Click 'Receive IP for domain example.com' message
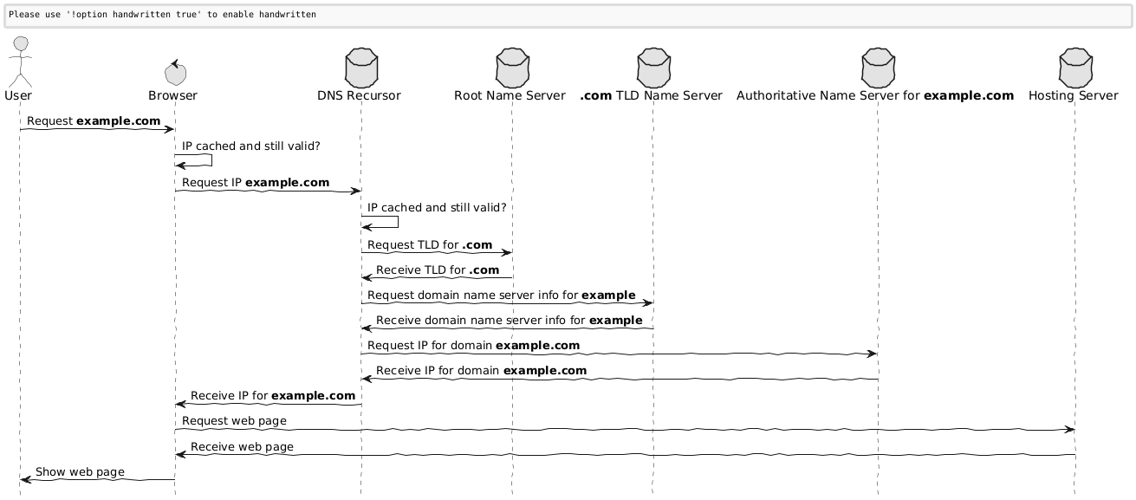 point(482,371)
